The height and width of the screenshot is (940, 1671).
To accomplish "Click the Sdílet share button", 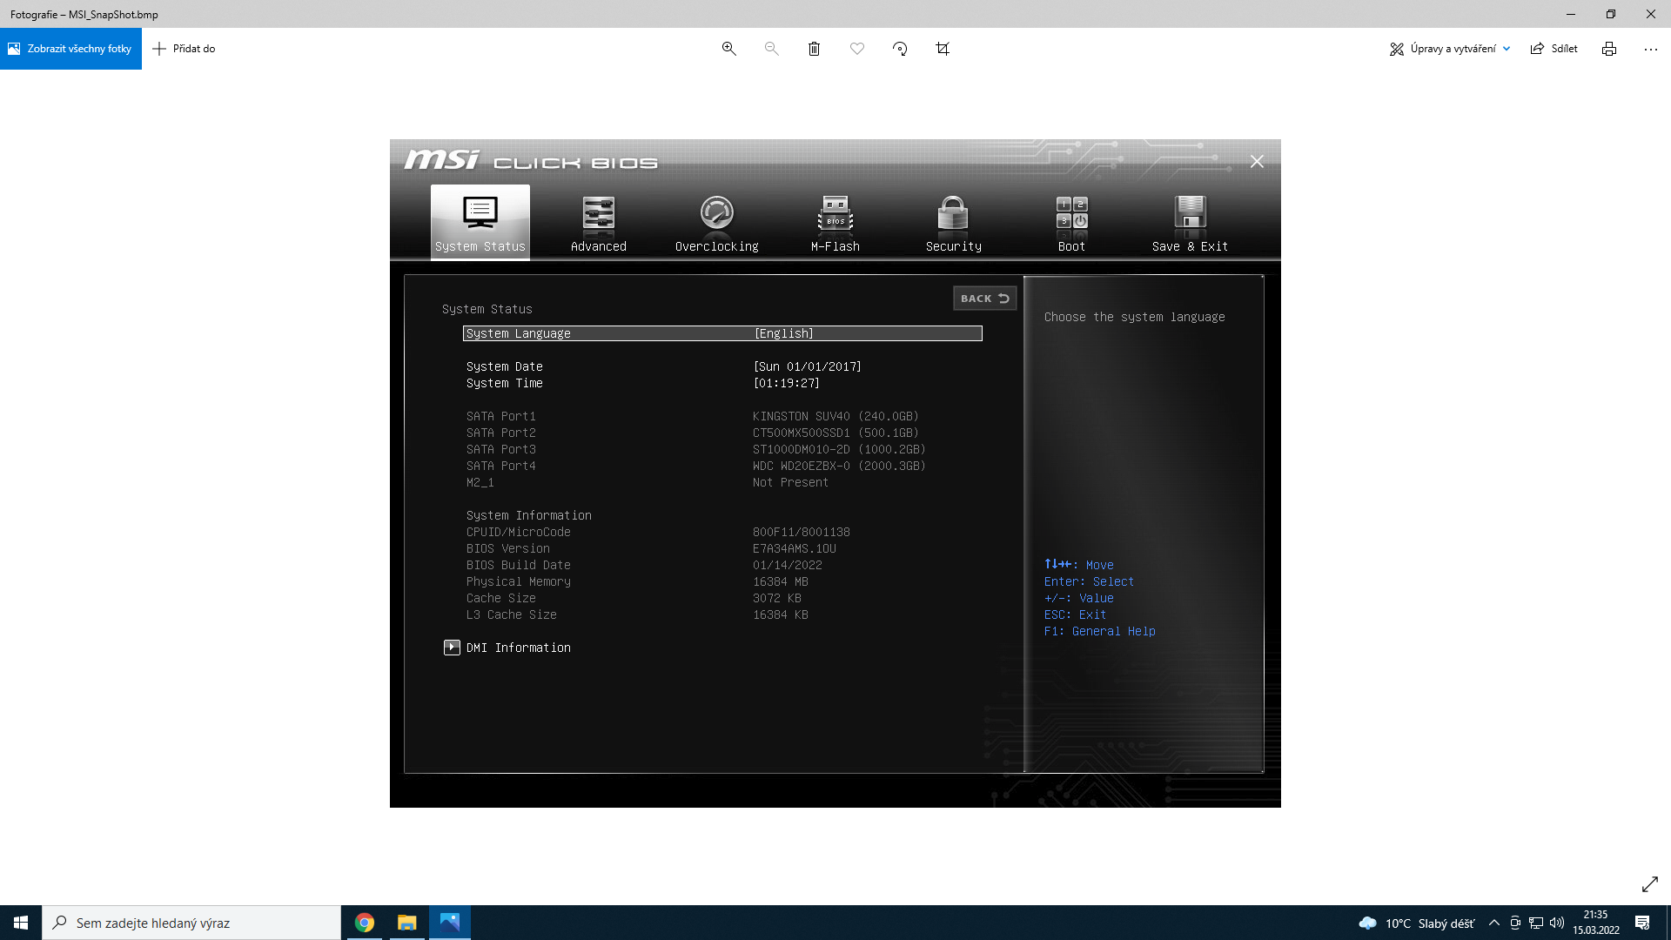I will [x=1554, y=49].
